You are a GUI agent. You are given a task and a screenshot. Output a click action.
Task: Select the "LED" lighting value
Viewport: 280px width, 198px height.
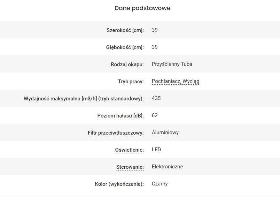[156, 150]
